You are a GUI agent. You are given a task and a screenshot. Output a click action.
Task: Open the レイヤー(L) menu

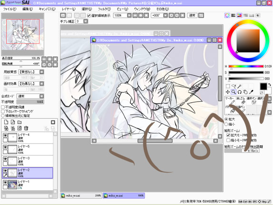coord(69,9)
